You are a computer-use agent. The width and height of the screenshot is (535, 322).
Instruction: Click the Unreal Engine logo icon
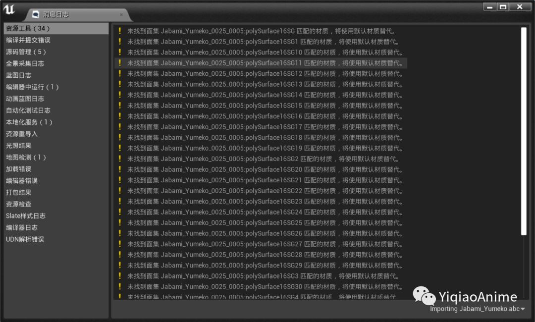click(x=9, y=8)
